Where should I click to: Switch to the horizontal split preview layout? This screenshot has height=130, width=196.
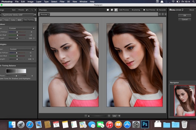112,10
